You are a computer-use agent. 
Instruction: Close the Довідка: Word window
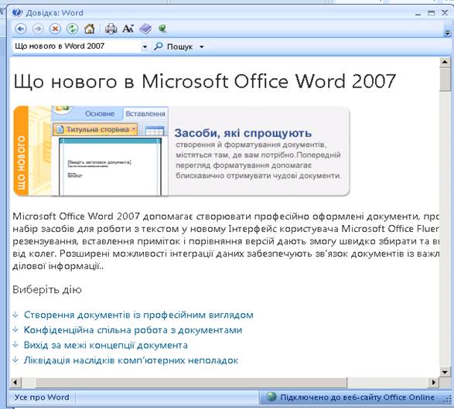click(445, 13)
